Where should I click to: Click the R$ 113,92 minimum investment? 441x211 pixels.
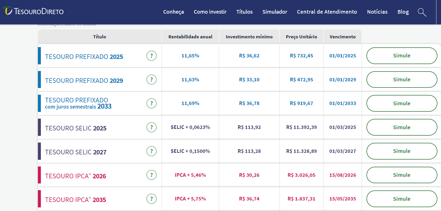[249, 127]
